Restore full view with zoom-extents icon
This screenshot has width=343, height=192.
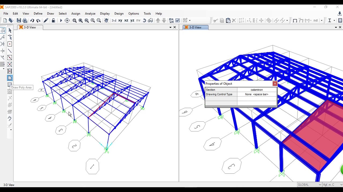(81, 21)
